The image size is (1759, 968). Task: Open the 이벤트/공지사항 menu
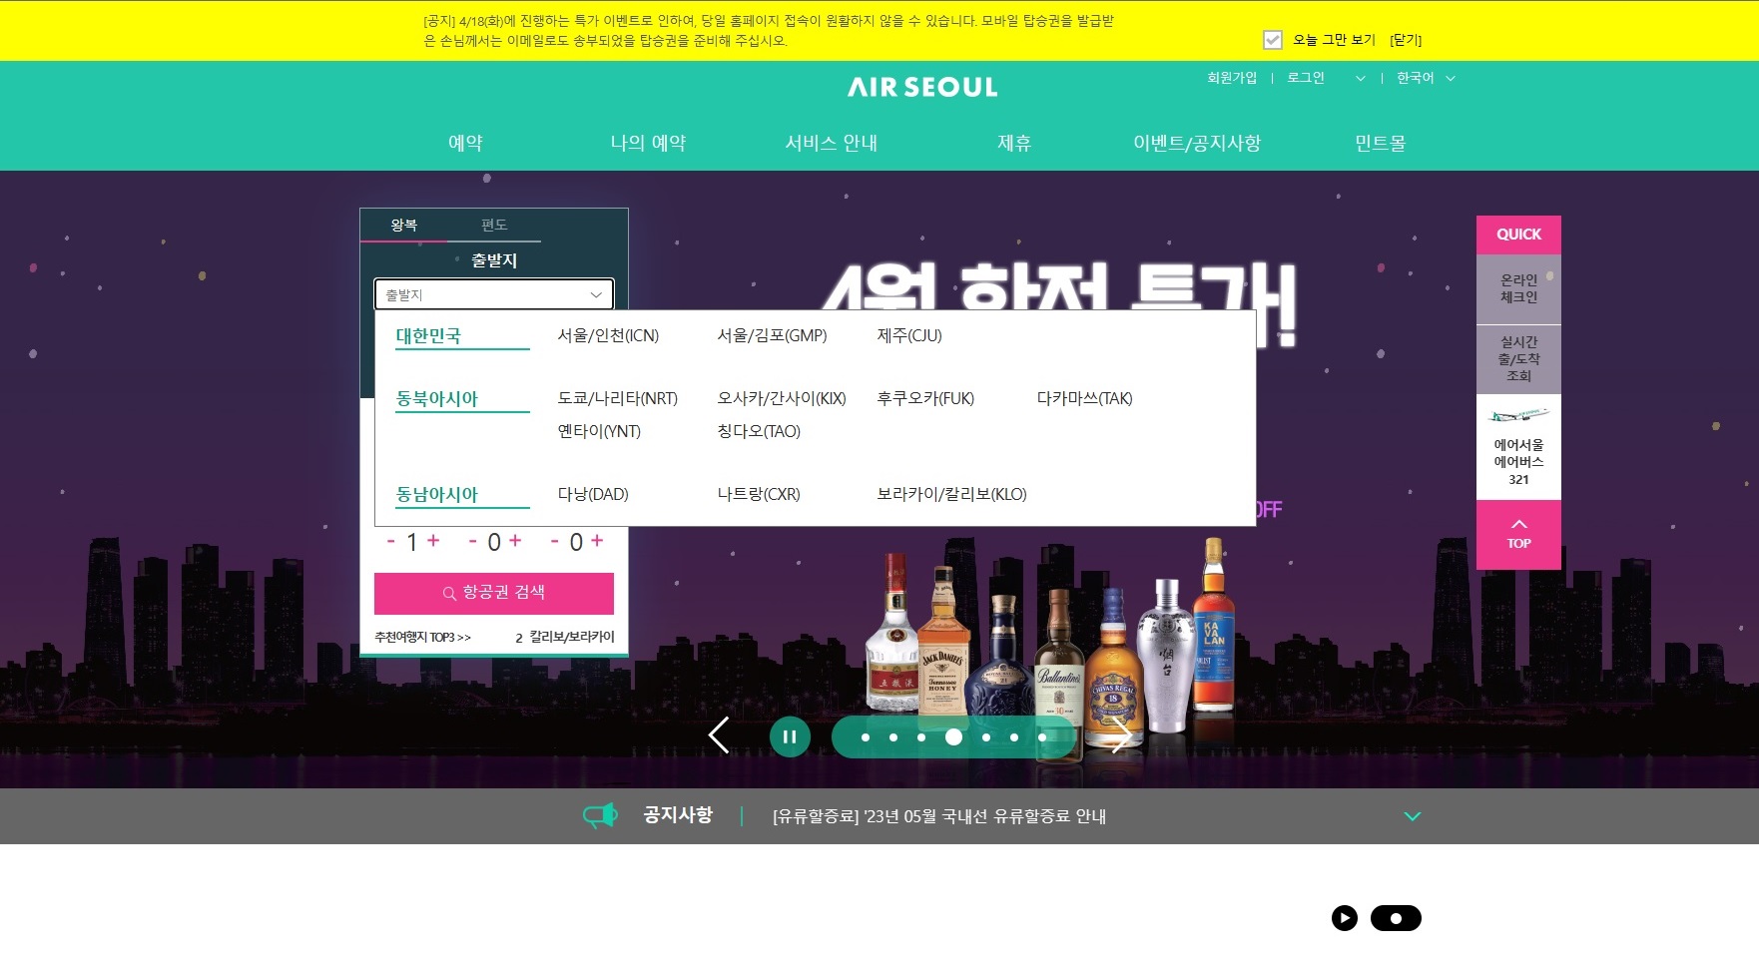pos(1197,143)
